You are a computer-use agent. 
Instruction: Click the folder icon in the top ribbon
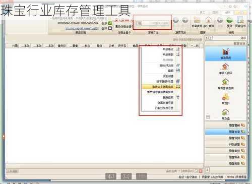click(197, 20)
